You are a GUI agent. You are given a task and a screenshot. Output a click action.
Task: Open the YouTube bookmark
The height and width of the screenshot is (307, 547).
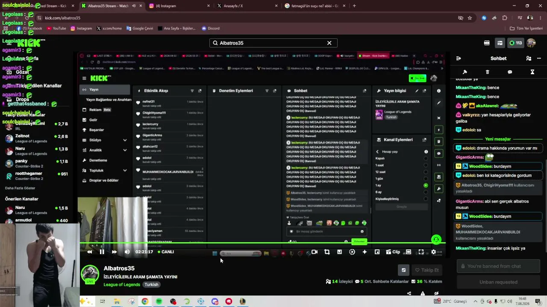click(56, 29)
